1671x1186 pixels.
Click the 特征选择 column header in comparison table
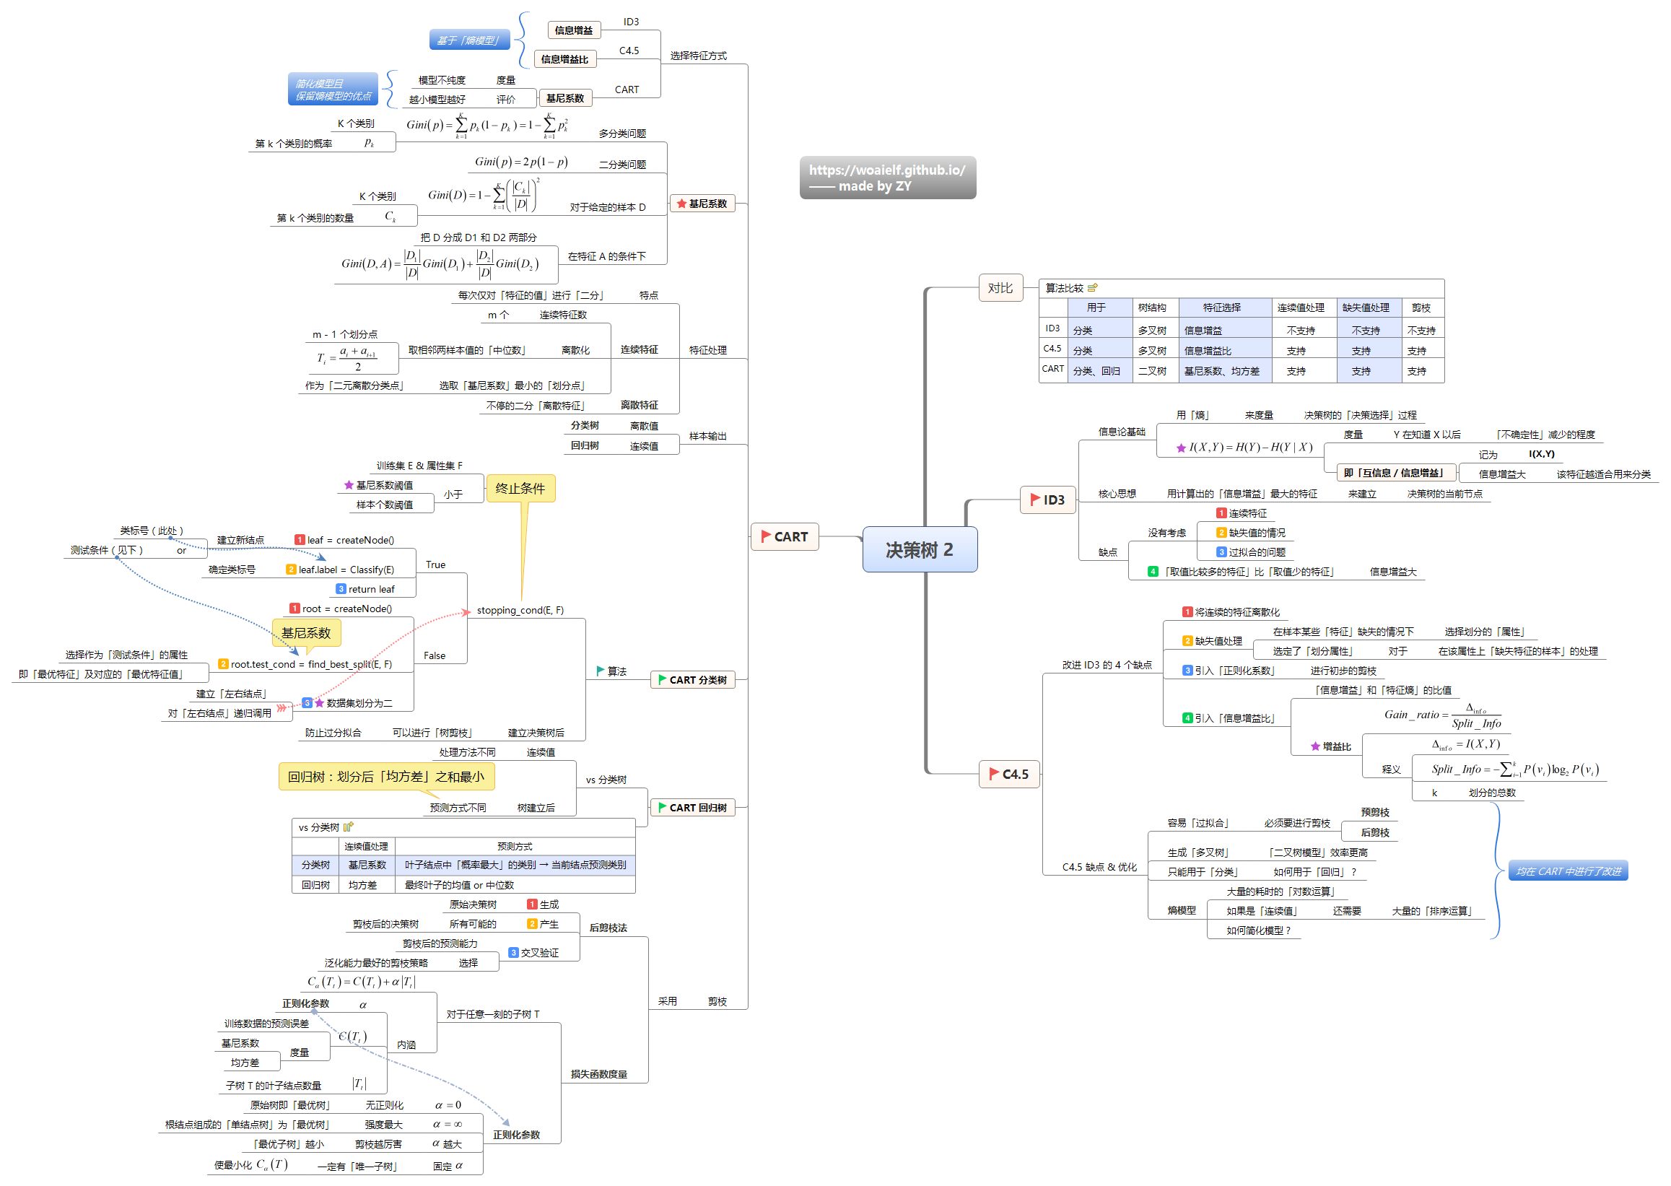pos(1222,308)
